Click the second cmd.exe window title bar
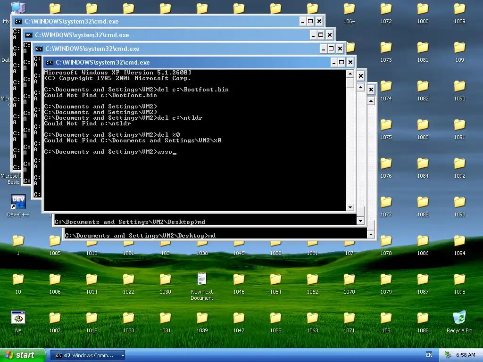Image resolution: width=483 pixels, height=362 pixels. [x=179, y=35]
